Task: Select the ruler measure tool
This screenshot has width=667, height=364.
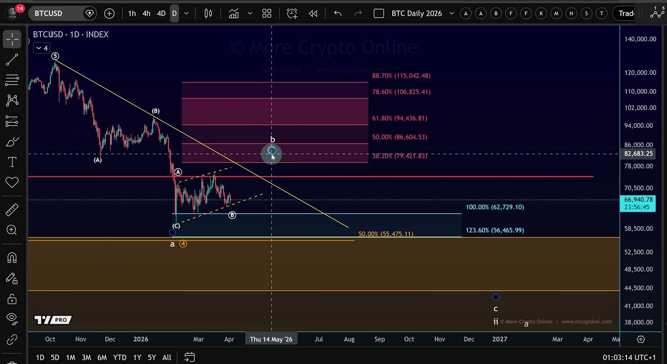Action: 12,209
